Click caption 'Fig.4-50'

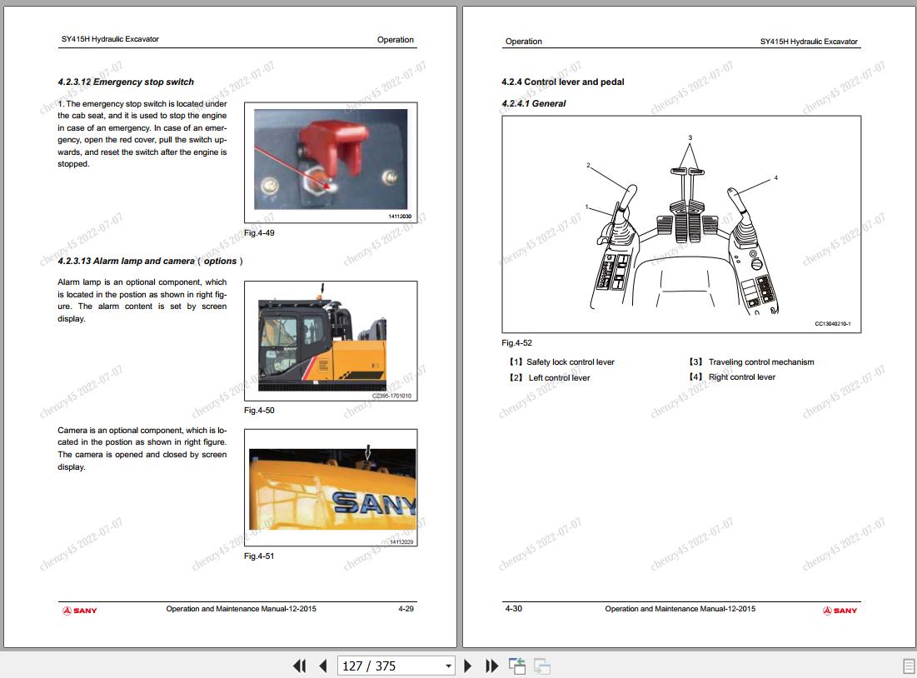click(x=259, y=411)
